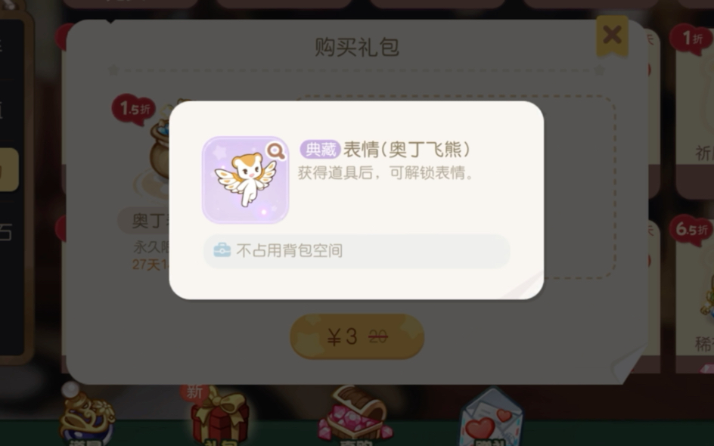Screen dimensions: 714x446
Task: Close the 购买礼包 dialog with the X
Action: 612,35
